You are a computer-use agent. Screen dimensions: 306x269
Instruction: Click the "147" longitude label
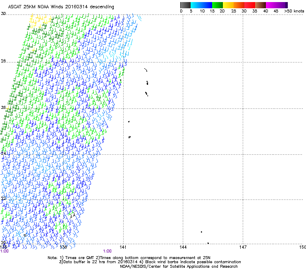pos(243,247)
